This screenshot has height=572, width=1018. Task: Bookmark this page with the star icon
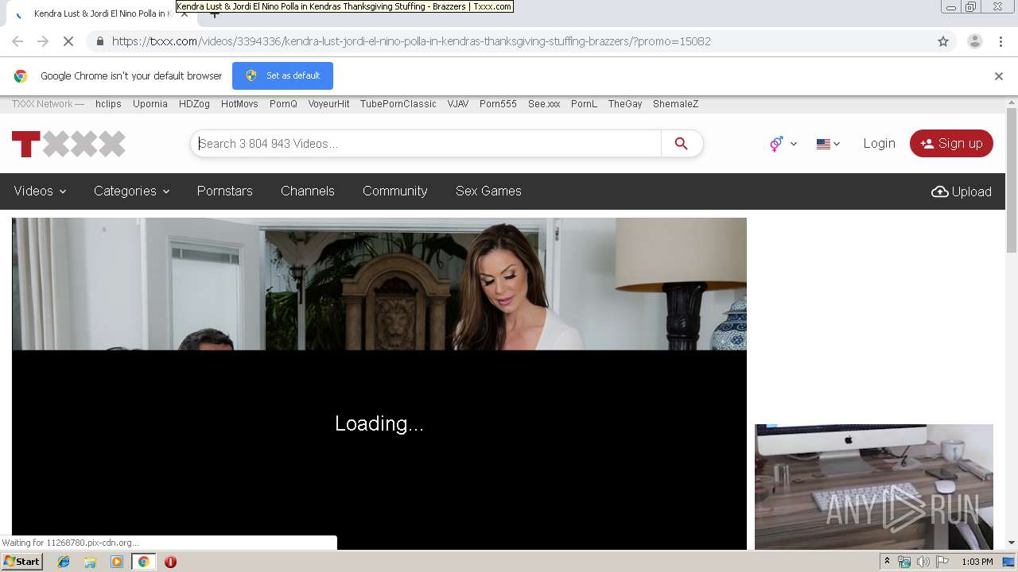click(x=943, y=41)
